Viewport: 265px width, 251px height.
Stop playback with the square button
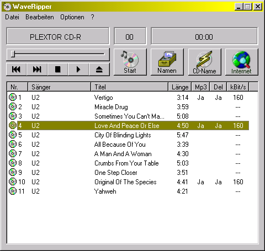pos(58,70)
